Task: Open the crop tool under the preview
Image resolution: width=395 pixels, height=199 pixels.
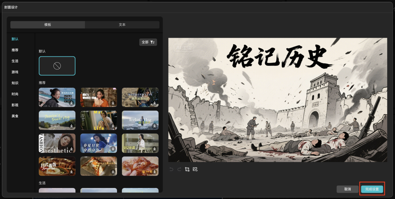Action: click(x=187, y=169)
